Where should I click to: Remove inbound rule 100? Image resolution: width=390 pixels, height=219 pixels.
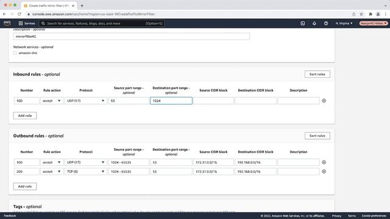(324, 100)
